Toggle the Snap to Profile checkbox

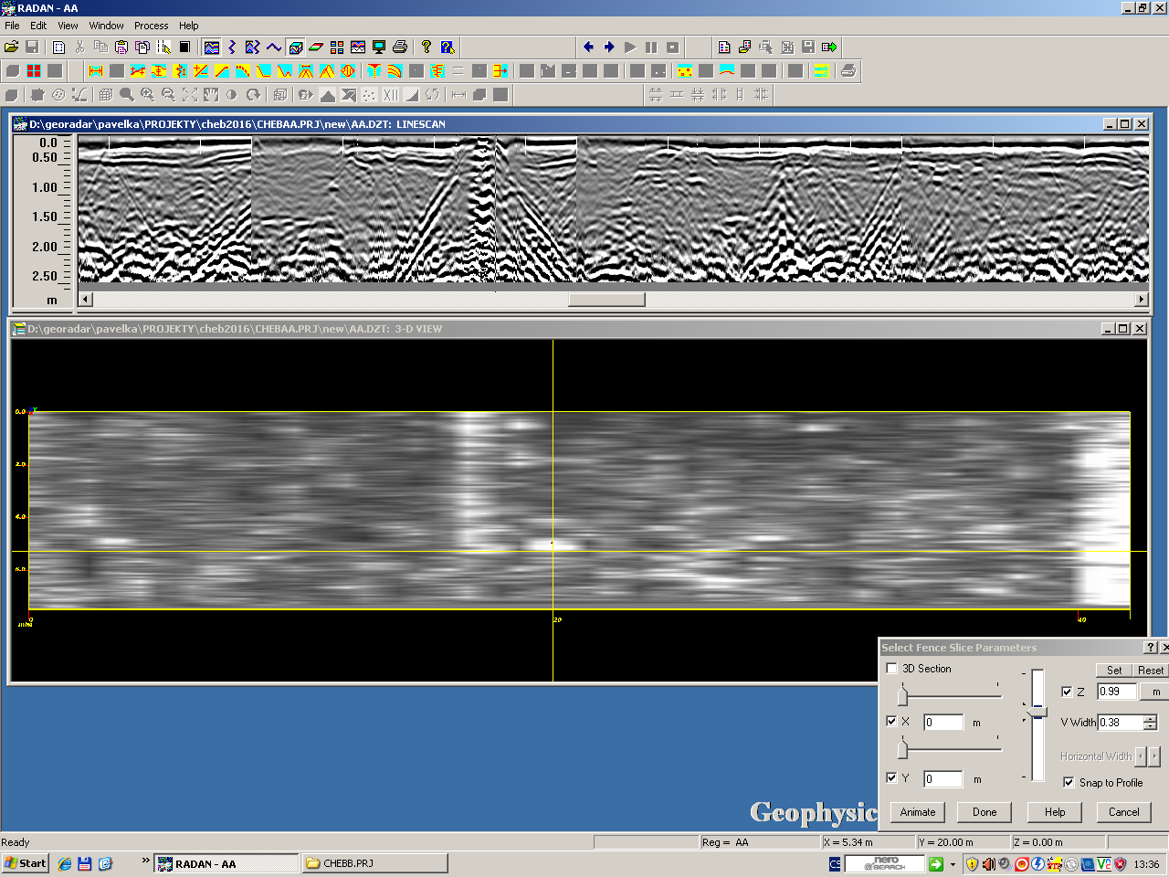coord(1069,783)
